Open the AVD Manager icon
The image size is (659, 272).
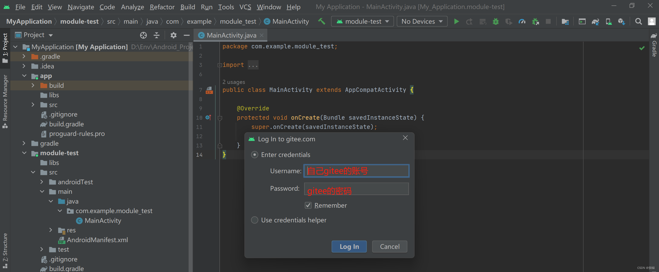coord(609,21)
